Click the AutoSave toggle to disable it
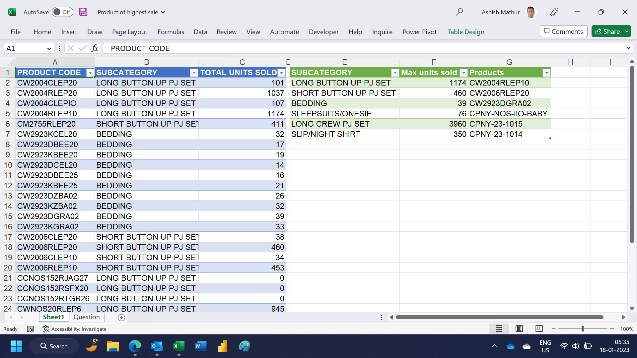The image size is (637, 358). coord(61,12)
